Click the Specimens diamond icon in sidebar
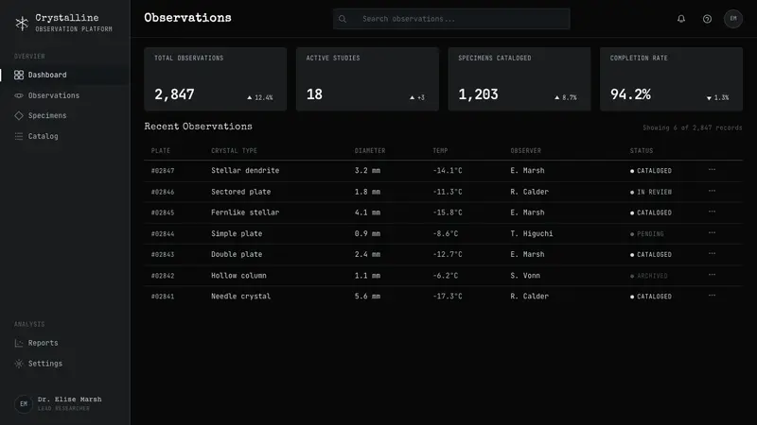 point(19,115)
